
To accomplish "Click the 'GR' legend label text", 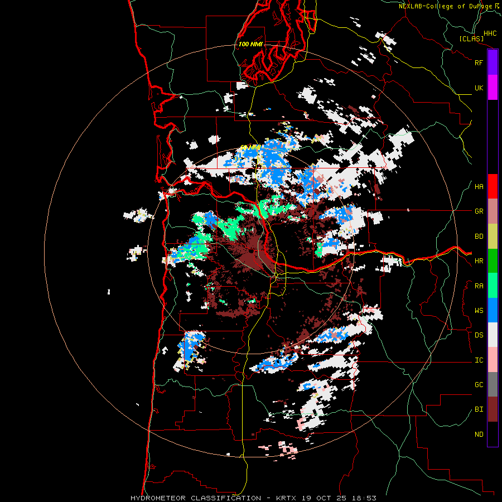I will click(479, 211).
